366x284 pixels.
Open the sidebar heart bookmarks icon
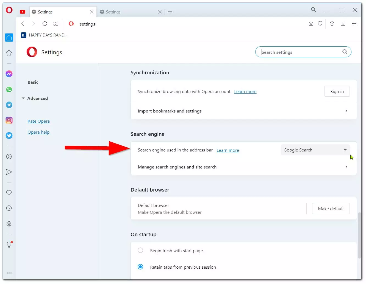(x=9, y=193)
